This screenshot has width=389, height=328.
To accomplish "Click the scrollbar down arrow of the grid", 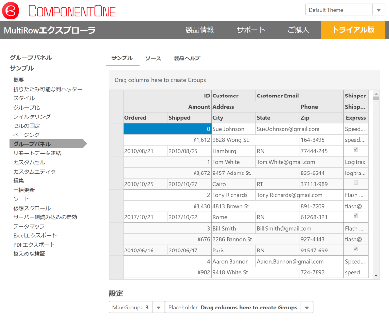I will coord(376,275).
